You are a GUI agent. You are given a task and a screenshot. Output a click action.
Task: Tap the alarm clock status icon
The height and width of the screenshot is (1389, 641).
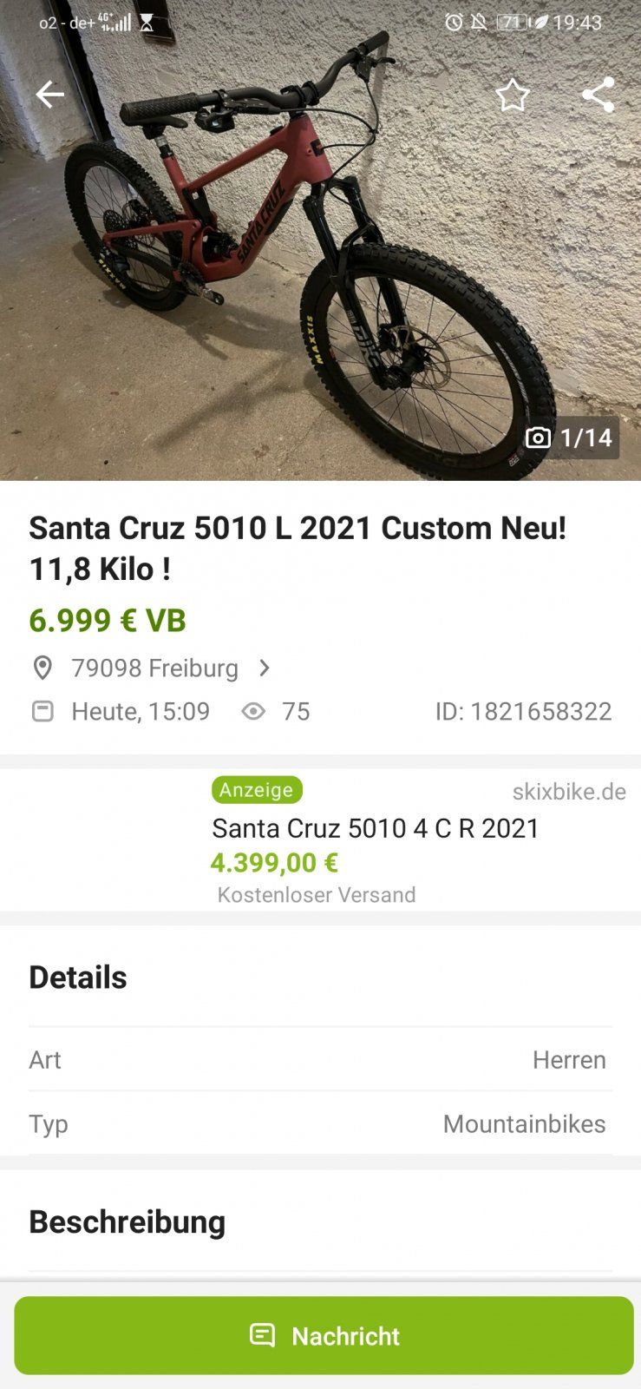453,23
